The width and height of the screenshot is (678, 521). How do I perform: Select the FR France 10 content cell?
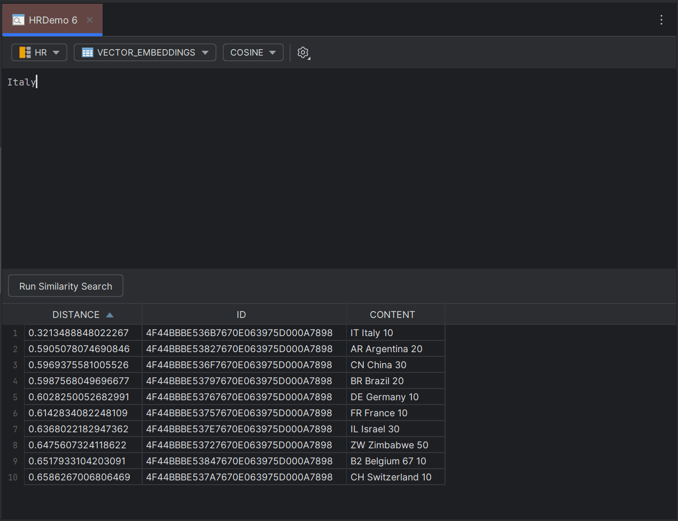395,413
